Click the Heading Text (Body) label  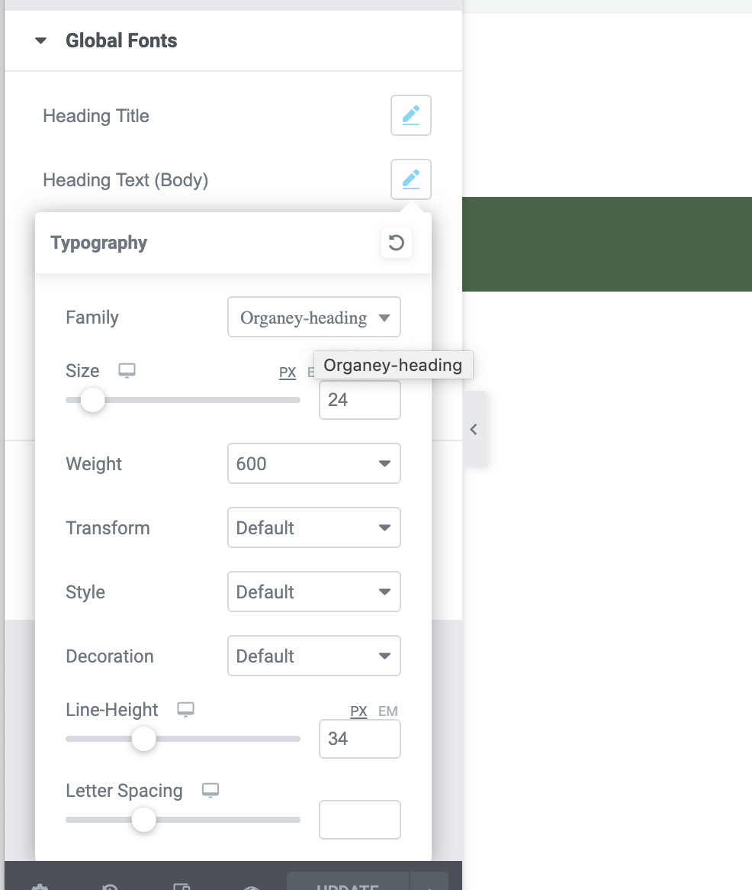125,180
